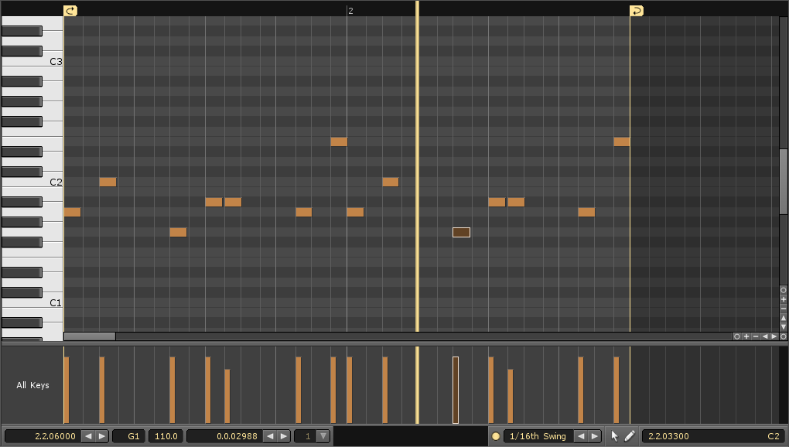Screen dimensions: 789x447
Task: Click the vertical zoom out minus button
Action: pyautogui.click(x=783, y=309)
